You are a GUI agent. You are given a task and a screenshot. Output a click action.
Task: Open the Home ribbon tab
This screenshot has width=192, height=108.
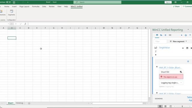pos(7,7)
